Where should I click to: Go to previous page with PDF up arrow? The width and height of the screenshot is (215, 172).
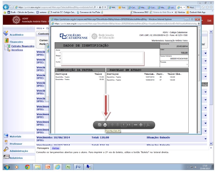coord(112,125)
